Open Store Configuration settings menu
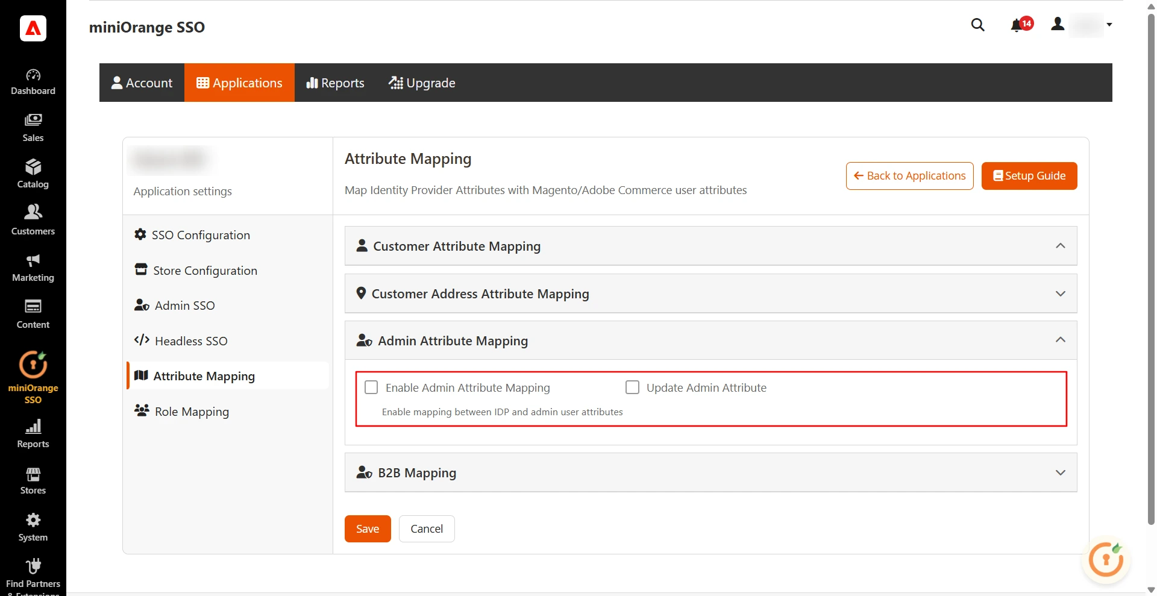 point(228,271)
